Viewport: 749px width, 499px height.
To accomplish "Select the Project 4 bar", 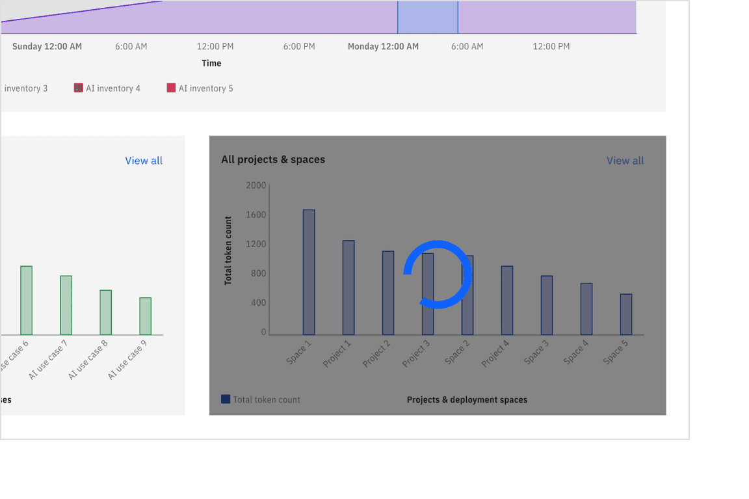I will tap(507, 300).
